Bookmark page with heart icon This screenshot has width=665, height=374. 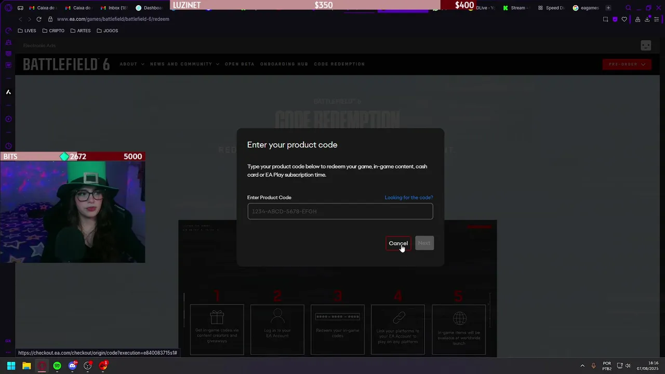coord(624,19)
